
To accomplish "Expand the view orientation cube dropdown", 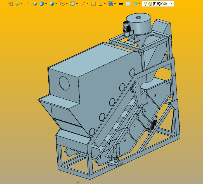I will (56, 4).
